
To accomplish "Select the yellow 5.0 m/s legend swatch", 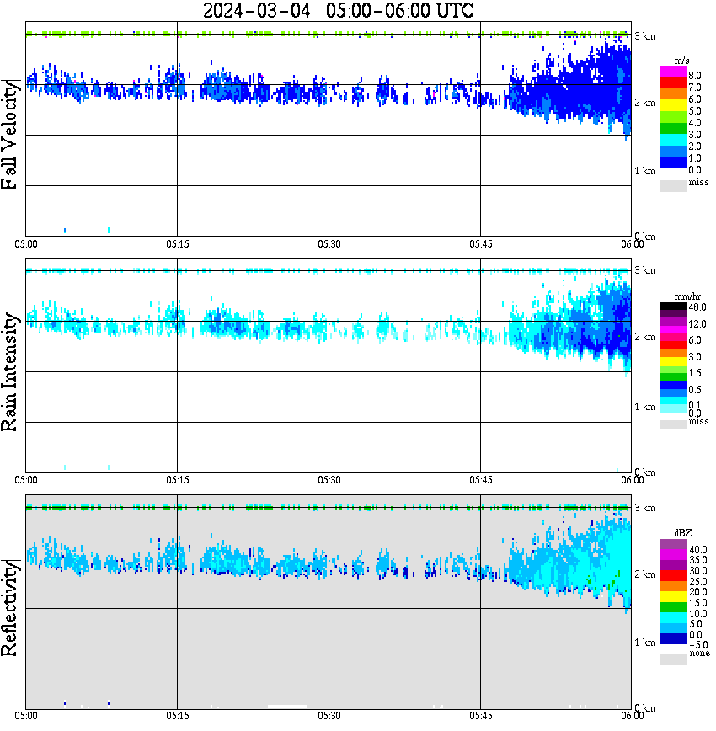I will click(x=673, y=106).
